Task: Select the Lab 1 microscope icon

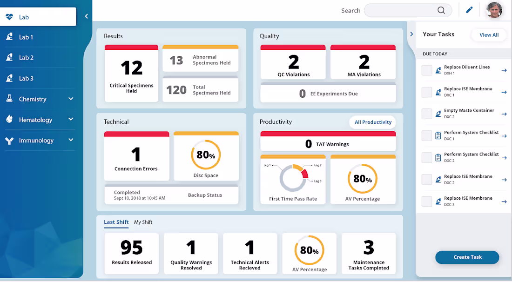Action: (x=10, y=36)
